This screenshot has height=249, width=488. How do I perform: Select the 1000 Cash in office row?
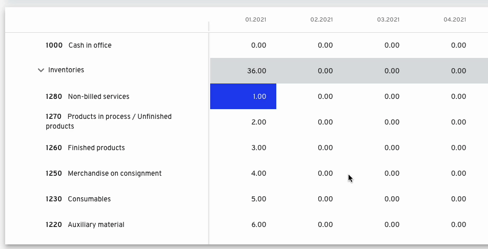point(78,45)
